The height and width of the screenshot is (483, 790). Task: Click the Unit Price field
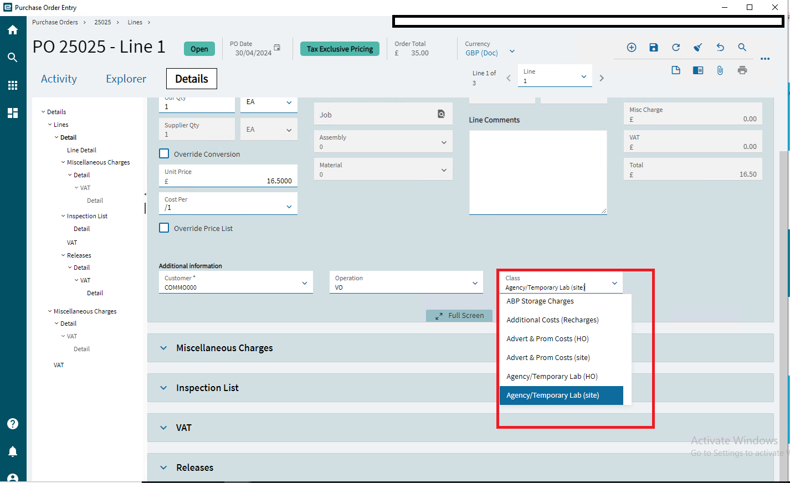pos(228,176)
